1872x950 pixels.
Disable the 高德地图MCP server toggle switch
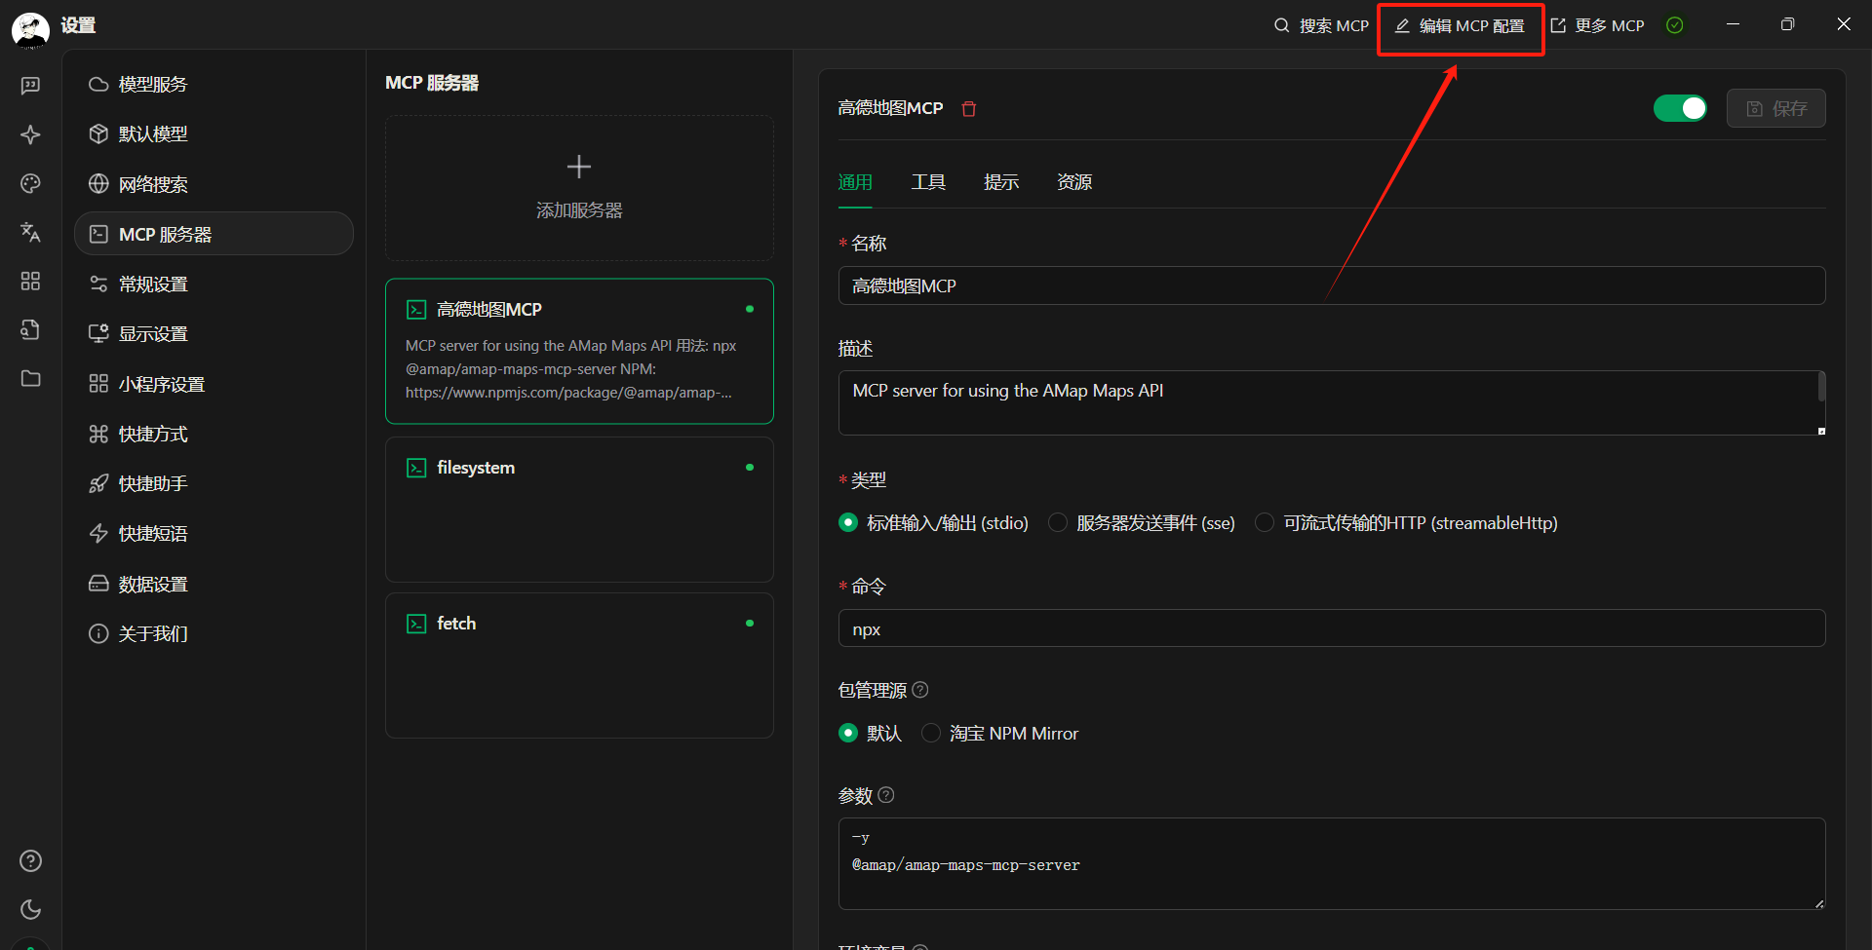coord(1679,108)
